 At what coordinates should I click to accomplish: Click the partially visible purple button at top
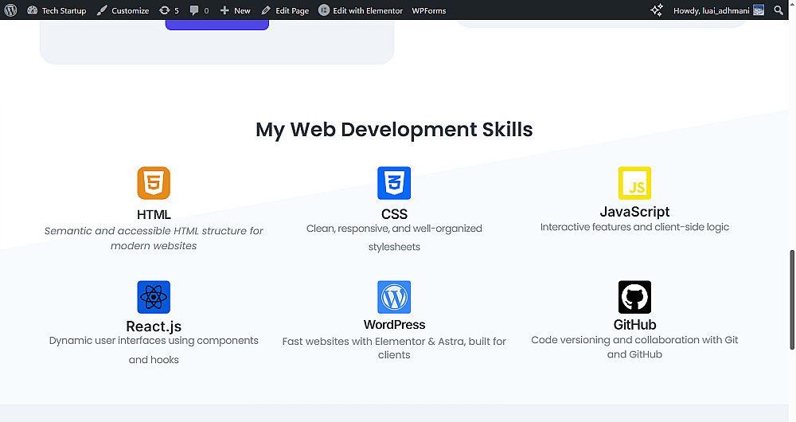point(217,25)
